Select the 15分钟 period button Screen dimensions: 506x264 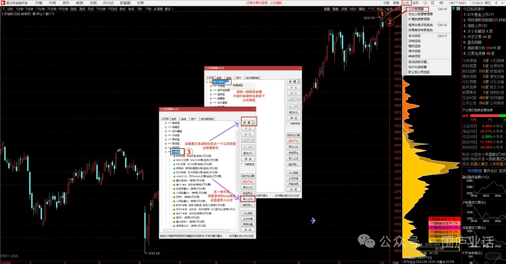40,9
